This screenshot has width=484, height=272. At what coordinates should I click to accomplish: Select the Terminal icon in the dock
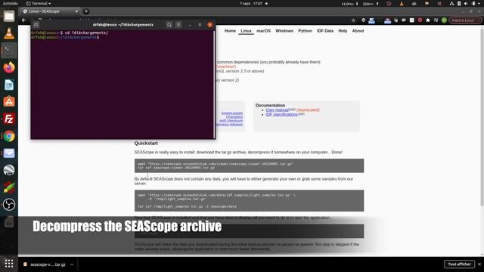(x=9, y=50)
